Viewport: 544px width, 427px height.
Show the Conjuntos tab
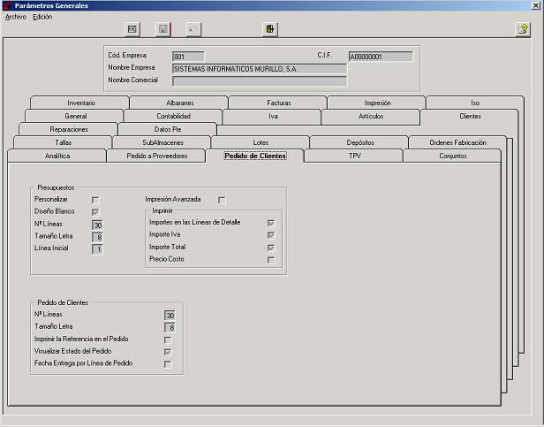coord(453,156)
